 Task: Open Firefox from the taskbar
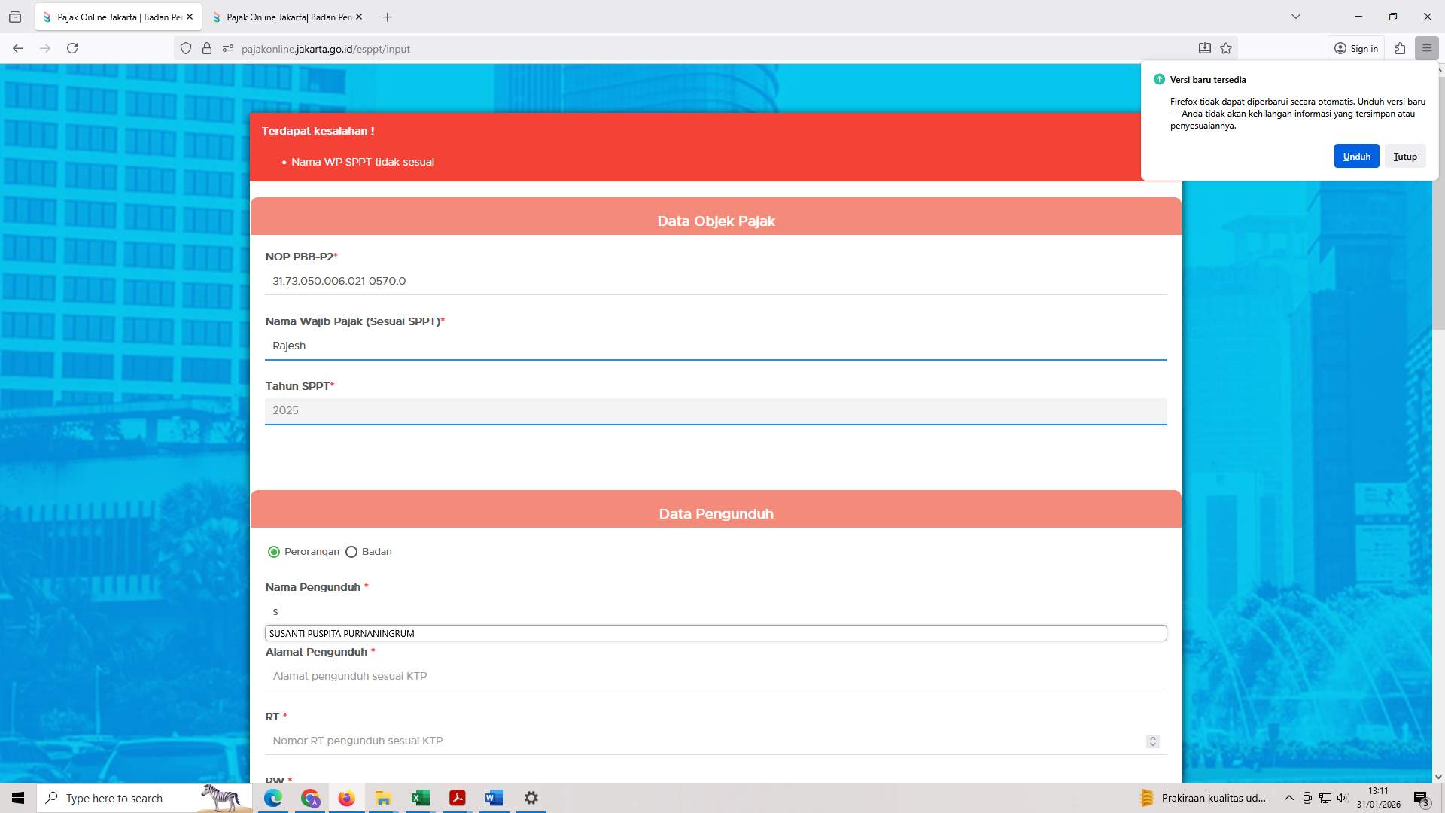tap(346, 798)
